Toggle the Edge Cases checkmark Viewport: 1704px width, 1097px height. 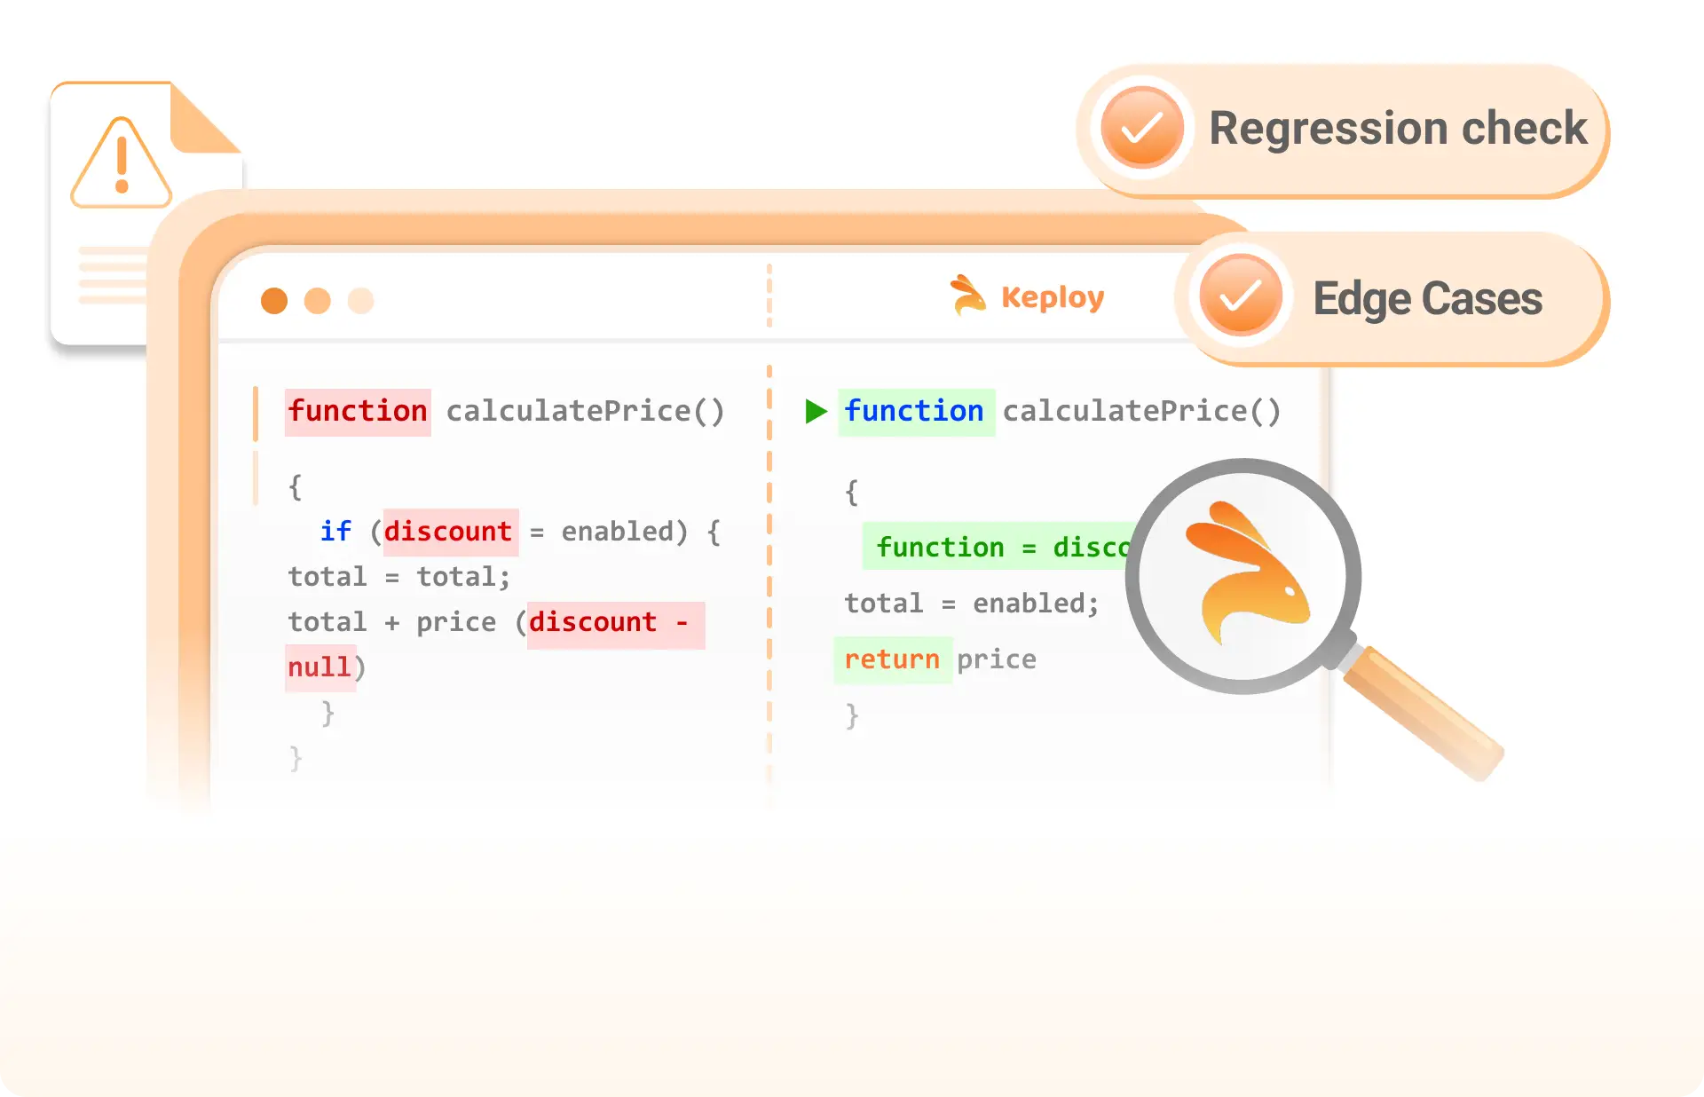click(1240, 296)
